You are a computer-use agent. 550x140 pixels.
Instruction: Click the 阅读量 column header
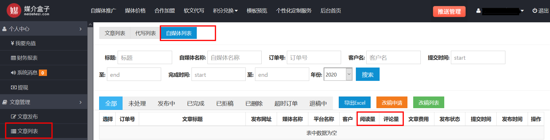pyautogui.click(x=368, y=119)
